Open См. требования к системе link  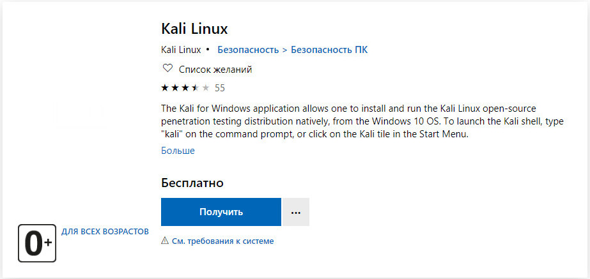(222, 241)
